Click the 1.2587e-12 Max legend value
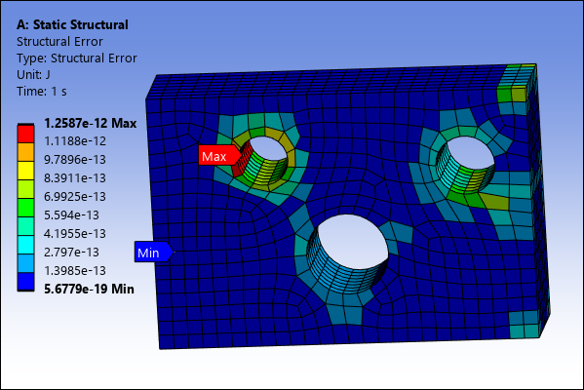The image size is (584, 390). (90, 123)
